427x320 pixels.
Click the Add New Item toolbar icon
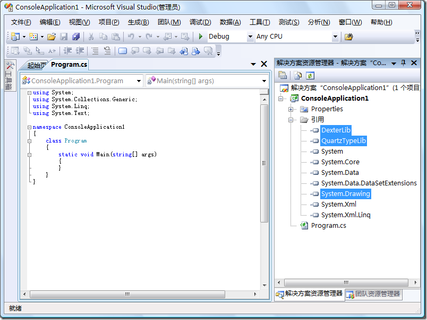[x=33, y=37]
